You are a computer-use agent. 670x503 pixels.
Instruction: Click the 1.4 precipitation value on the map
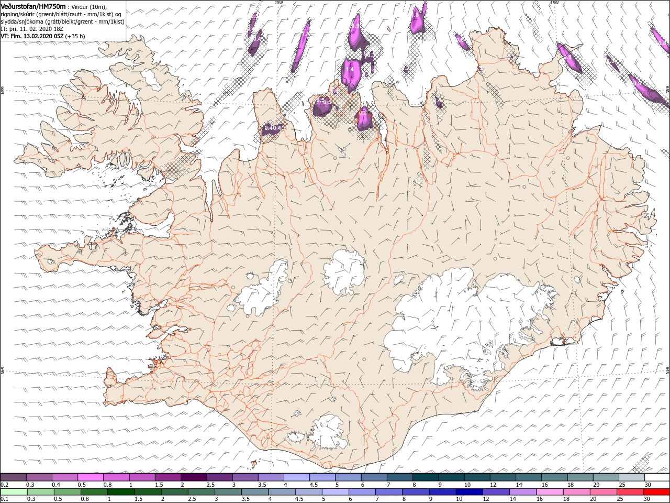tap(350, 69)
